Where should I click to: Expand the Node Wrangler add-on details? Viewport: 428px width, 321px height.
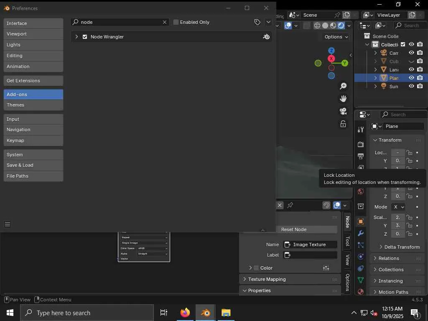pos(76,37)
